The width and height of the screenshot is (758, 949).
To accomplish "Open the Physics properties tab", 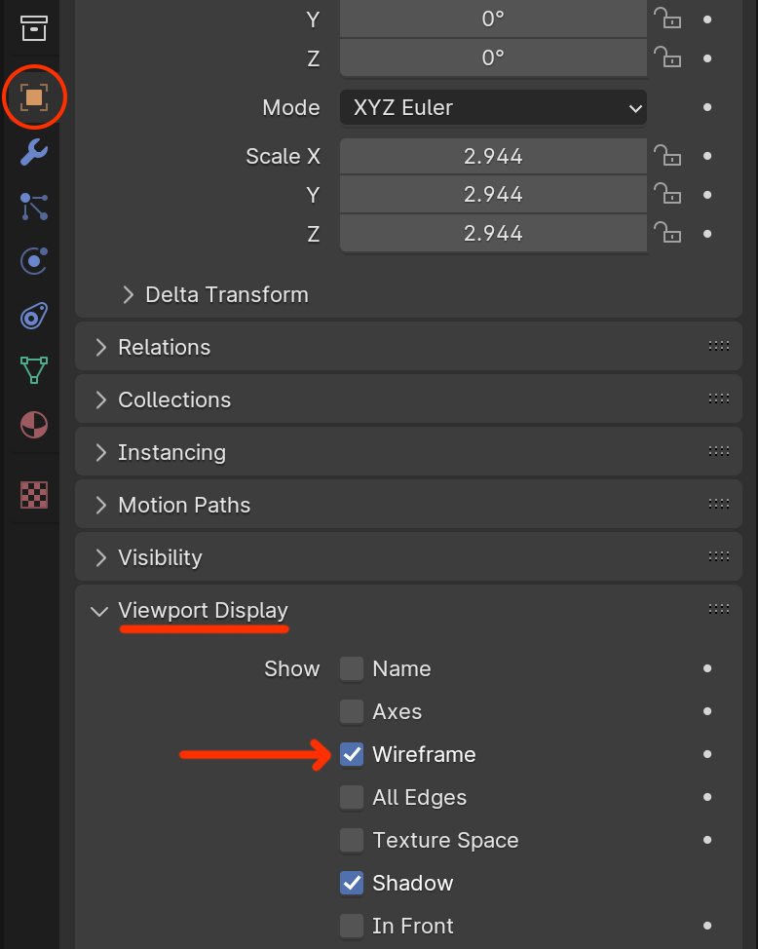I will click(34, 261).
